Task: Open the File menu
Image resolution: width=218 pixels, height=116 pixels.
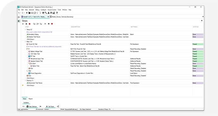Action: tap(19, 10)
